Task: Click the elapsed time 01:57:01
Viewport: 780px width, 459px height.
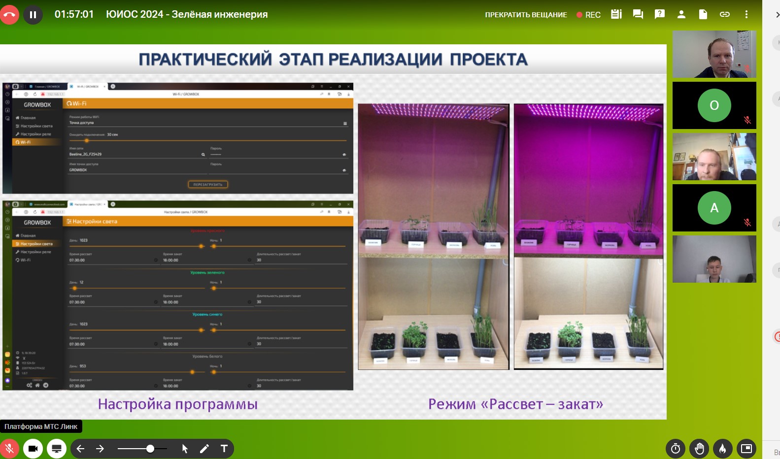Action: tap(74, 14)
